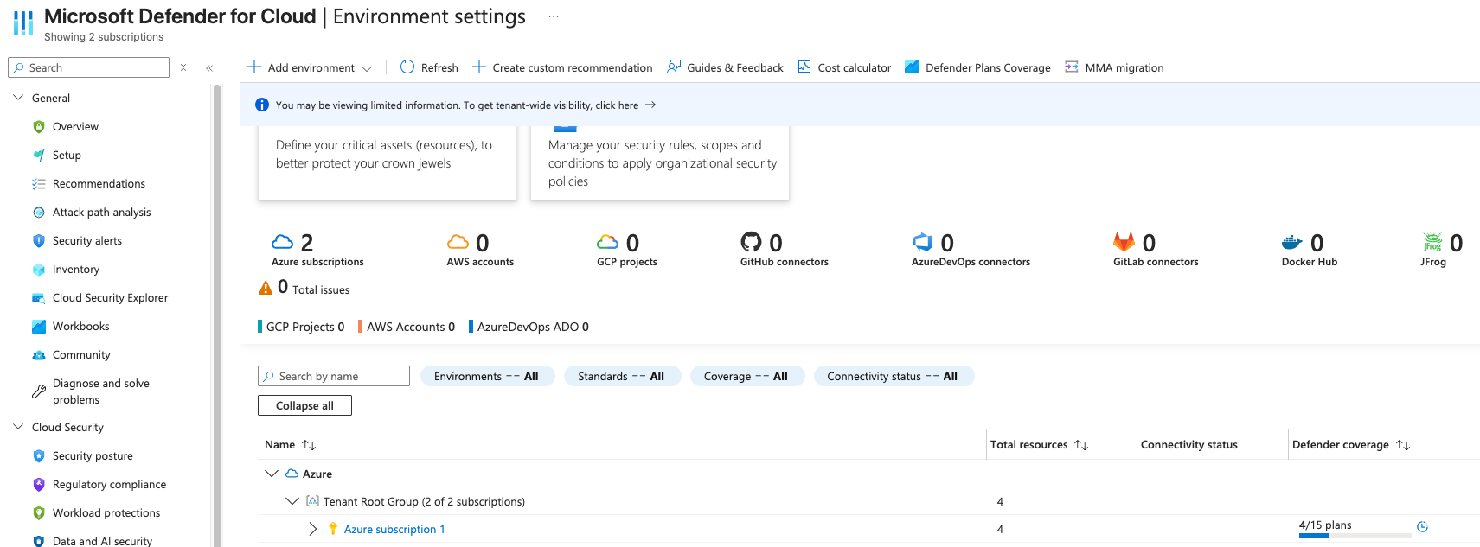Click the sidebar vertical scrollbar
This screenshot has width=1480, height=547.
(217, 315)
